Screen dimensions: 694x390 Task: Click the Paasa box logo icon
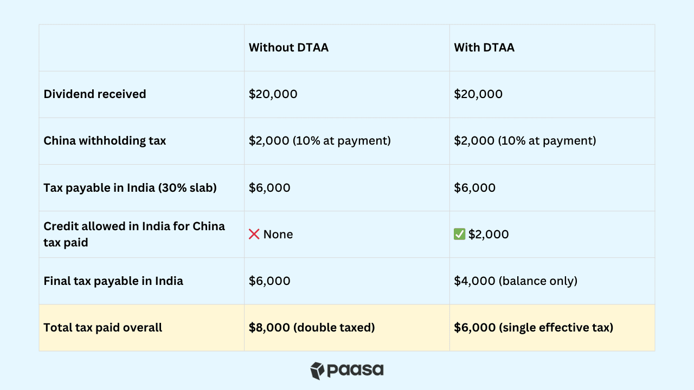(x=317, y=370)
